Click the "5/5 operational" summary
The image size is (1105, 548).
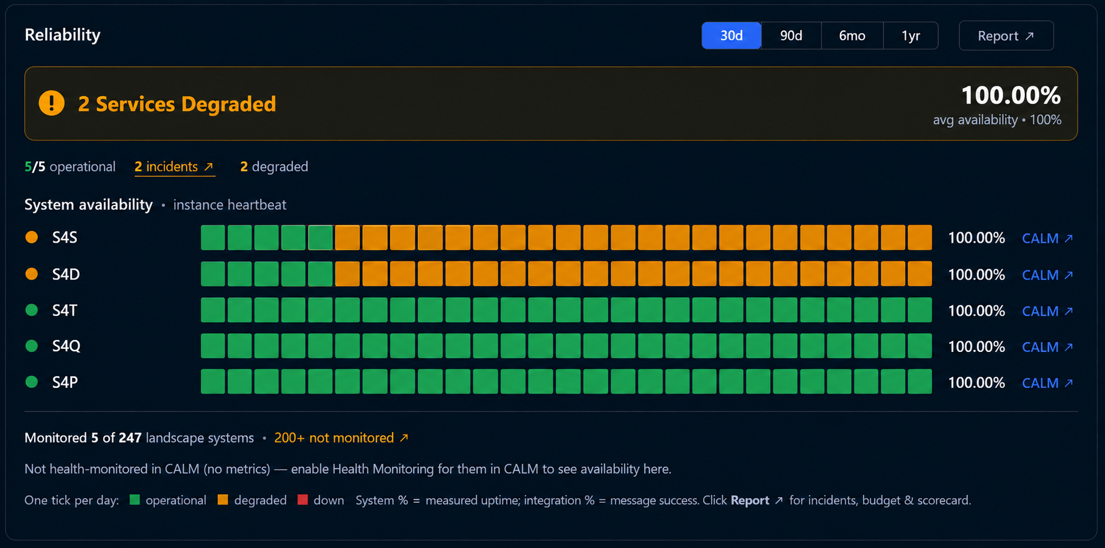70,166
